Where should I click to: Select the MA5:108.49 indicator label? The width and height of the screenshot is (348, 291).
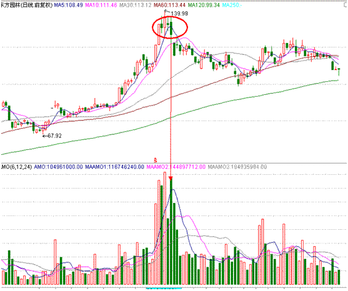coord(69,5)
